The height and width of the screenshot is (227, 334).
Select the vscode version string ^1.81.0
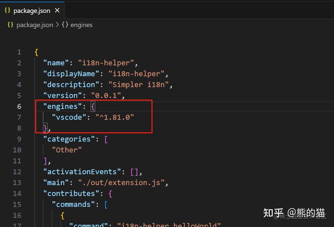coord(115,117)
